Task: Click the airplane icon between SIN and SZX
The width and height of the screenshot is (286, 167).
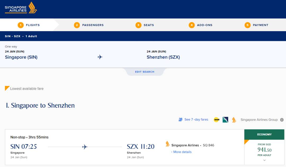Action: [x=85, y=147]
